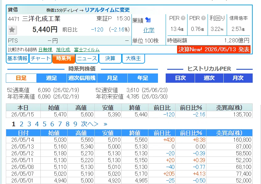Image resolution: width=261 pixels, height=184 pixels.
Task: Open historical PER 日次
Action: [x=180, y=78]
